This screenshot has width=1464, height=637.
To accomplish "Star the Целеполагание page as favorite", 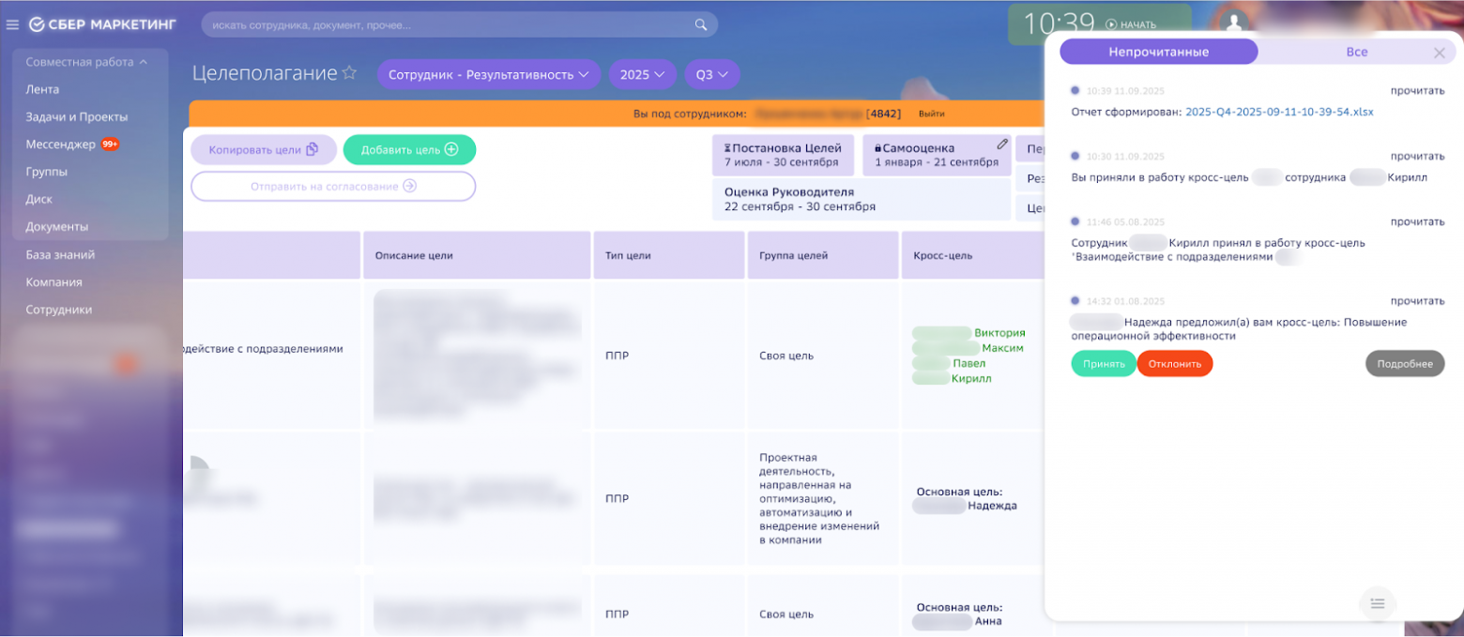I will (x=349, y=73).
